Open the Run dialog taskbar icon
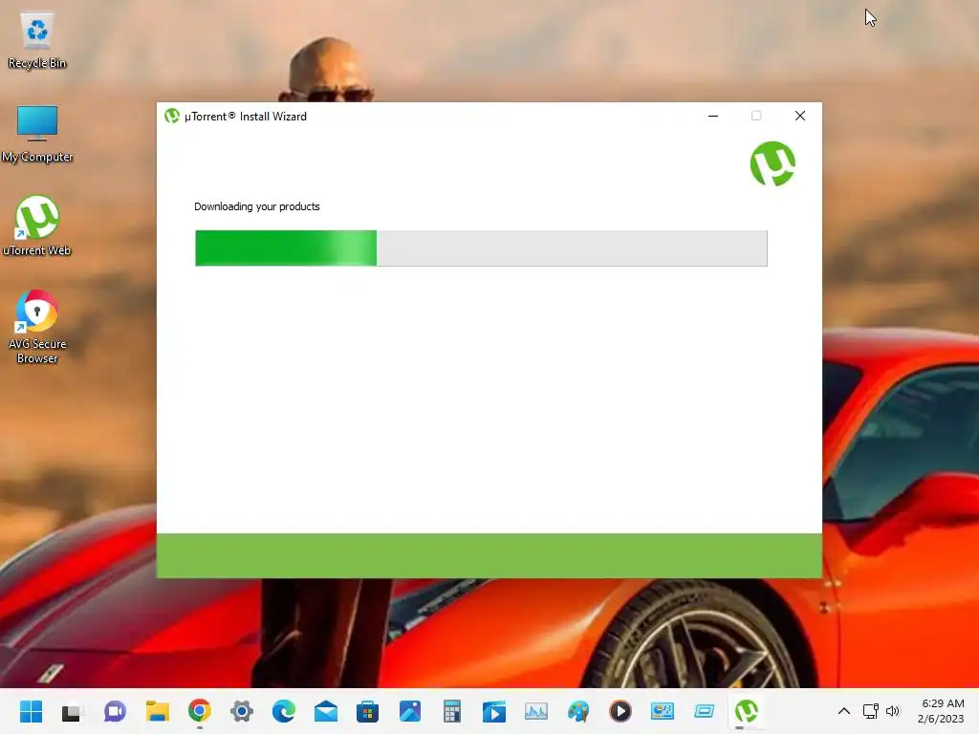The width and height of the screenshot is (979, 734). click(705, 711)
